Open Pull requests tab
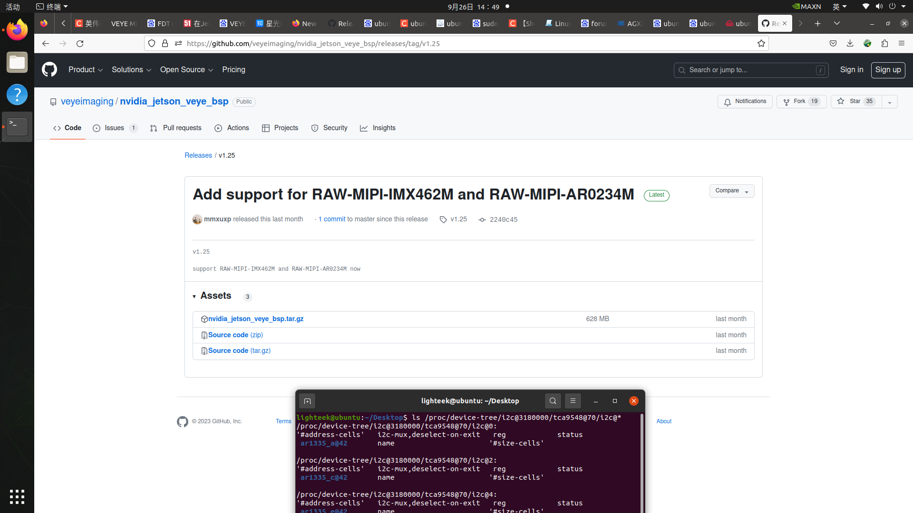 (x=175, y=128)
